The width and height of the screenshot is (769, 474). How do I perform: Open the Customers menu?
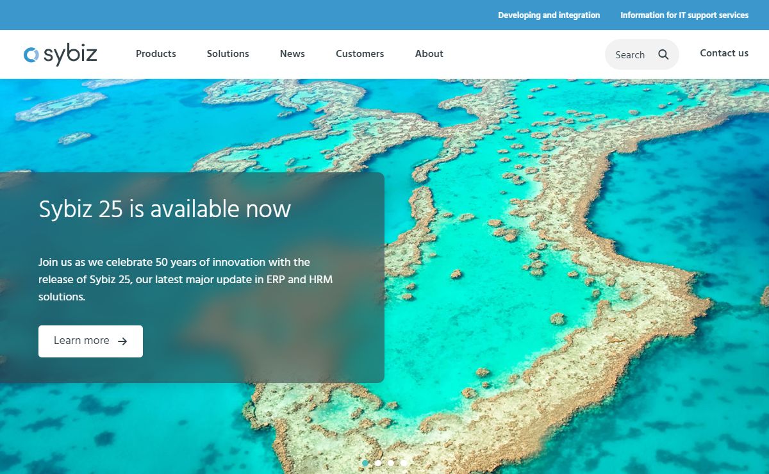pos(360,54)
